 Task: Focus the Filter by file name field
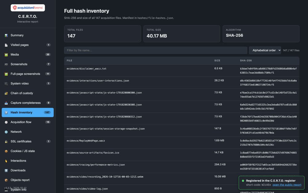(156, 50)
